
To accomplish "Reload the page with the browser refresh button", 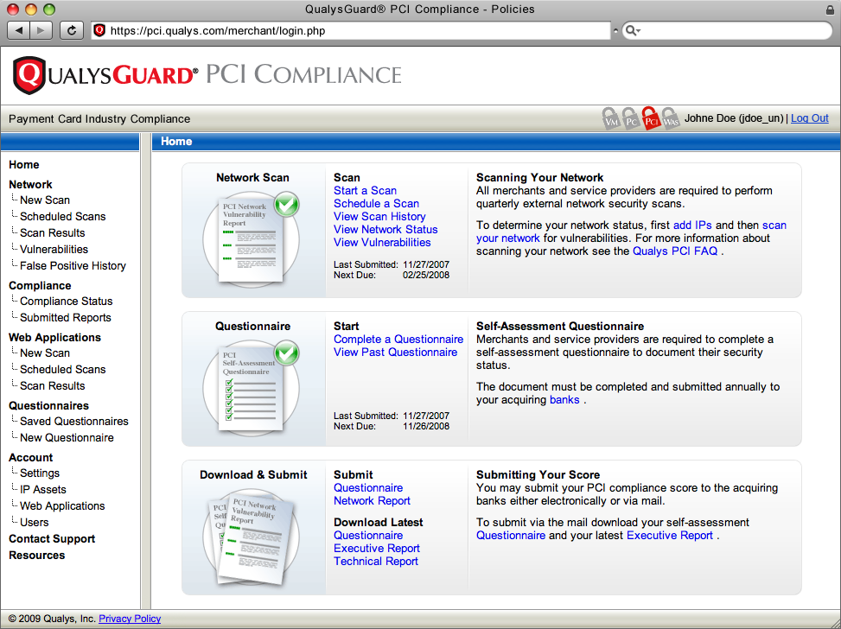I will [x=72, y=30].
